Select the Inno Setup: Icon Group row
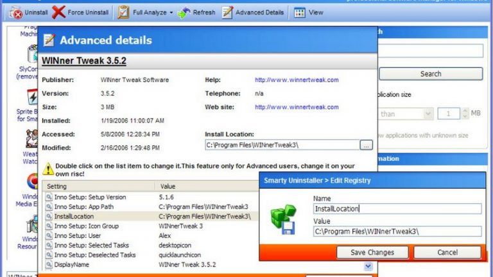This screenshot has width=493, height=277. coord(151,226)
